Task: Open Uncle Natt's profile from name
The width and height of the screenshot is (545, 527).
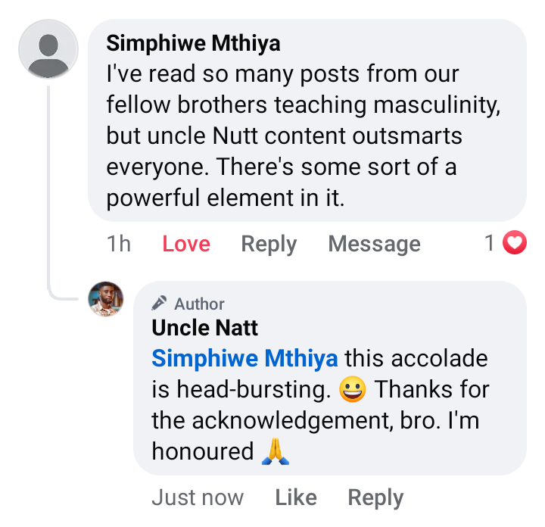Action: click(x=205, y=327)
